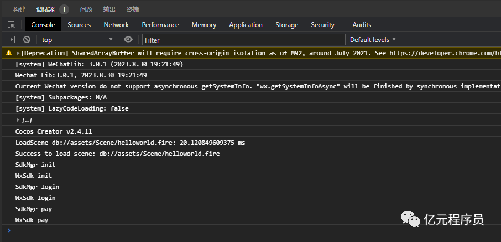Click the debugger badge showing count 1

click(x=64, y=9)
